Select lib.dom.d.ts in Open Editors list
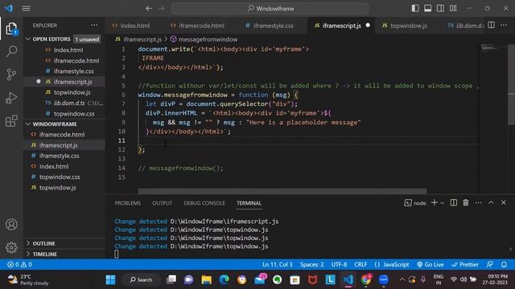The image size is (515, 289). tap(64, 103)
